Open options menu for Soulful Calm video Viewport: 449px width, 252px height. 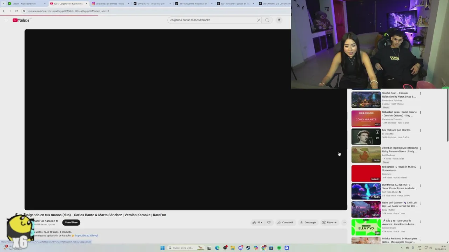(x=421, y=93)
